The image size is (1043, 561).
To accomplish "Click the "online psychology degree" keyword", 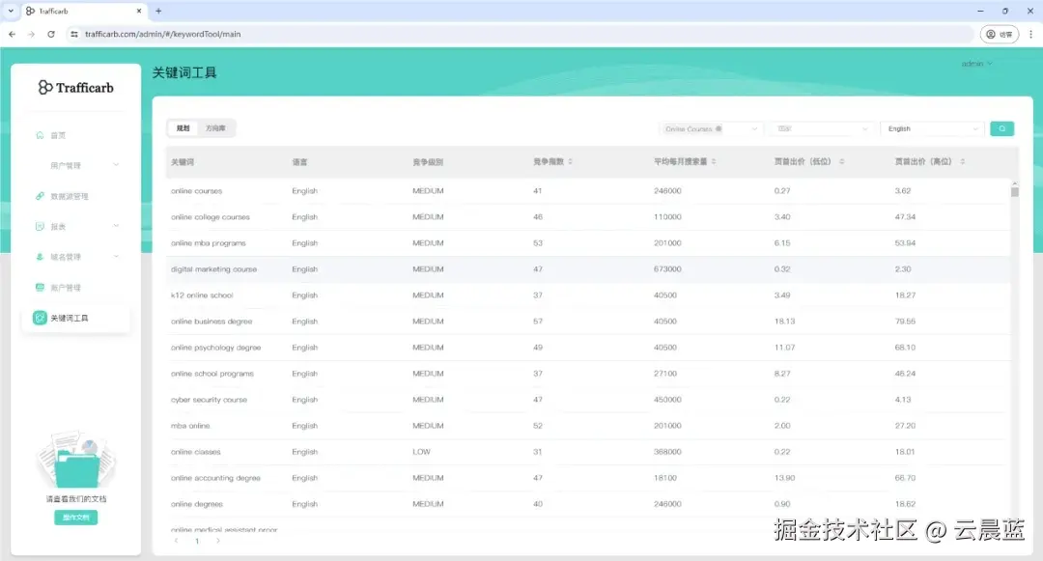I will [x=215, y=348].
